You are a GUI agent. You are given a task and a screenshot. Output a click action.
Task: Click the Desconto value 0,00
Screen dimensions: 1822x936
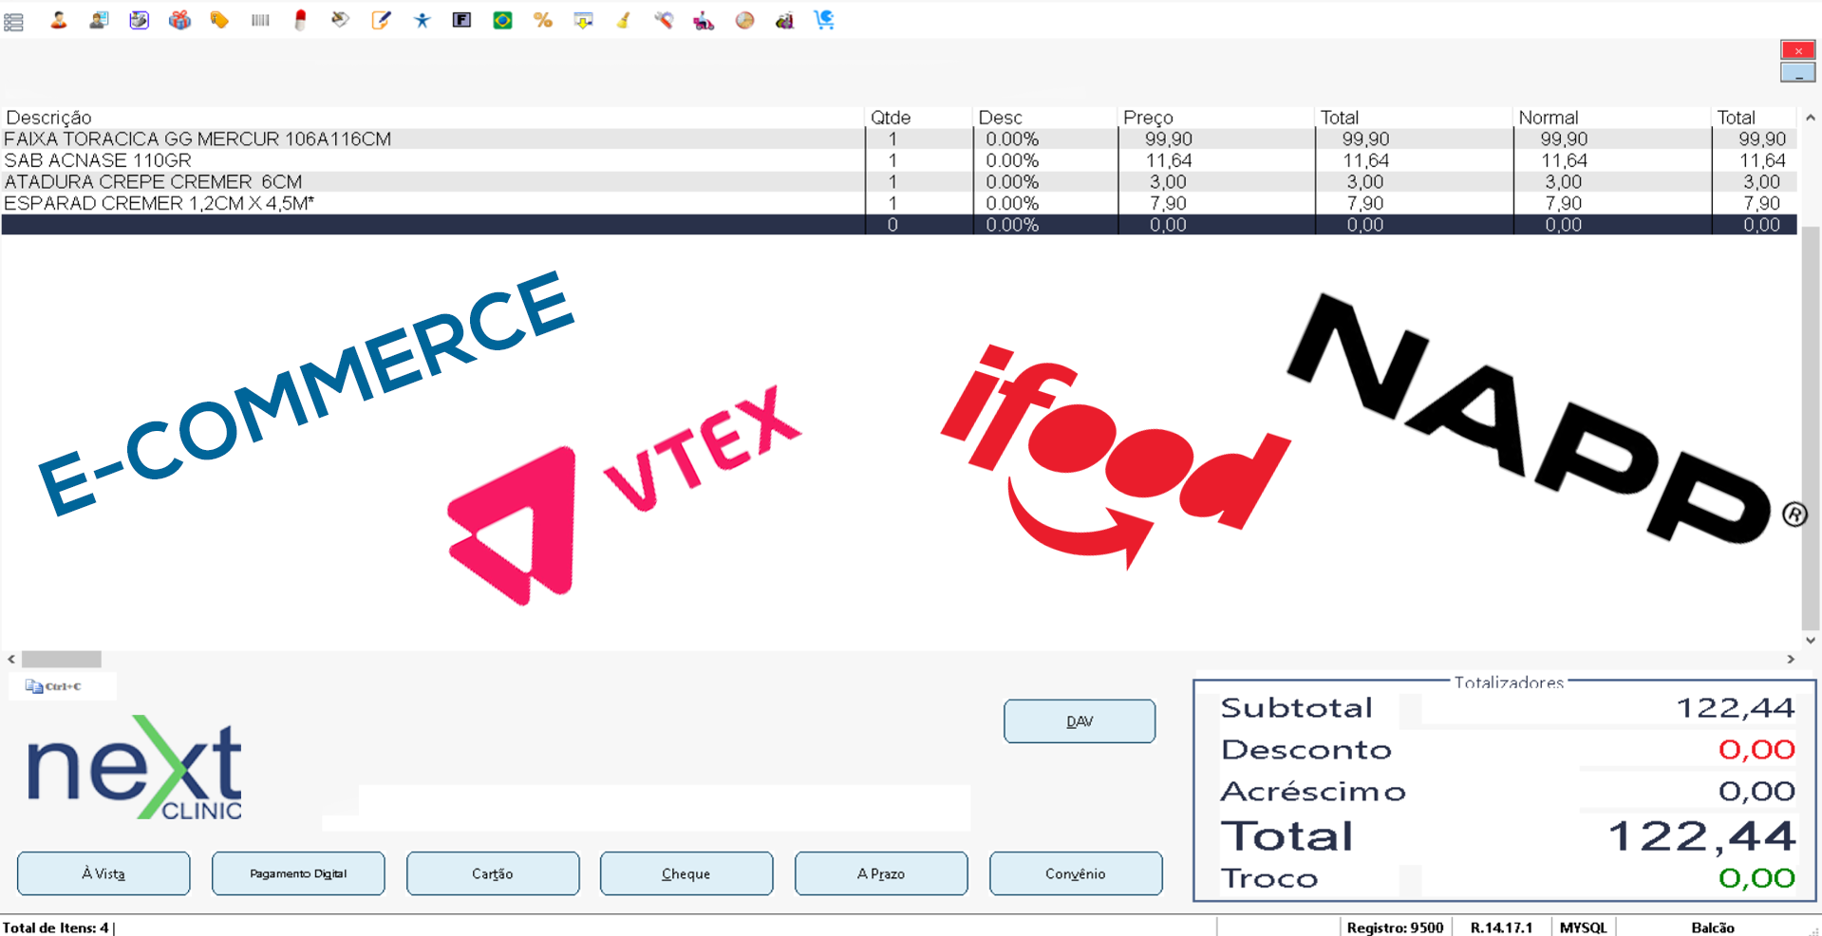point(1756,750)
